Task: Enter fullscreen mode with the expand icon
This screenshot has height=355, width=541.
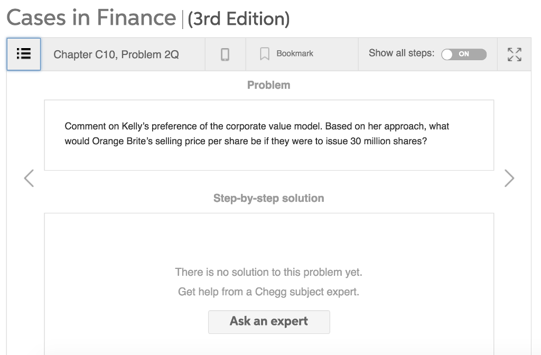Action: [514, 54]
